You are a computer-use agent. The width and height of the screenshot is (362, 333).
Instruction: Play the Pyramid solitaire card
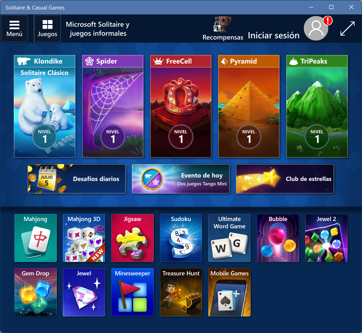[x=249, y=106]
